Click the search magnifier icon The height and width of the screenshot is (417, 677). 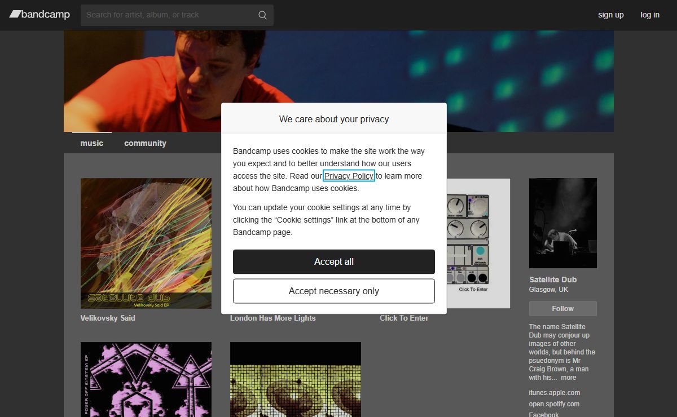click(x=262, y=15)
